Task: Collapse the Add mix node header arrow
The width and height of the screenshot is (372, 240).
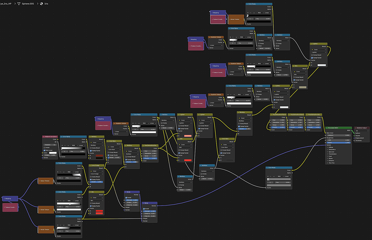Action: point(178,139)
